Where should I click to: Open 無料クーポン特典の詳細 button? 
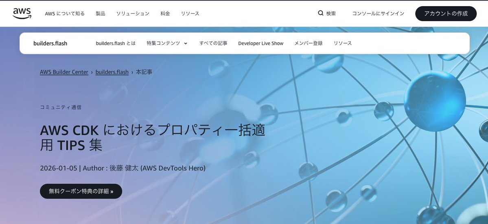tap(81, 191)
